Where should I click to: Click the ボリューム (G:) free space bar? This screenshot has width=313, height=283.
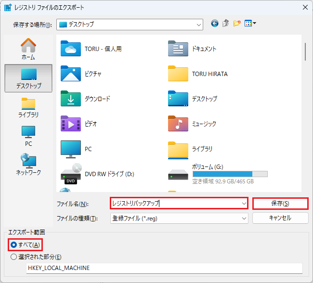click(x=230, y=174)
